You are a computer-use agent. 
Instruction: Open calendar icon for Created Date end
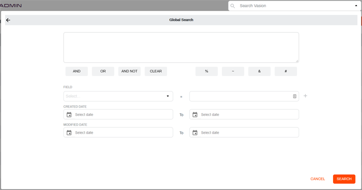click(x=195, y=115)
